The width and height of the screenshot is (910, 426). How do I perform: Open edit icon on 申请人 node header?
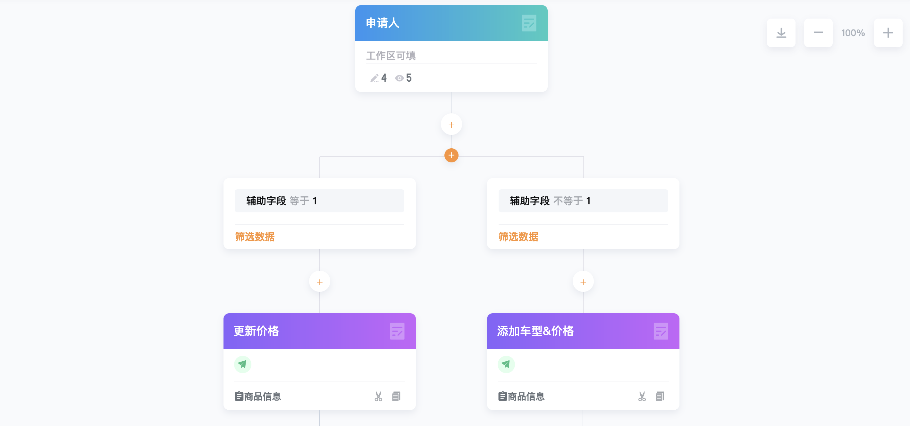(529, 23)
